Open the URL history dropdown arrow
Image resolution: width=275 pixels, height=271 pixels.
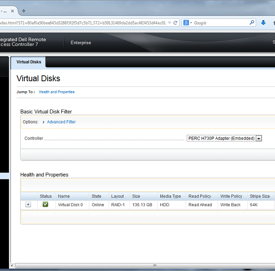coord(169,23)
